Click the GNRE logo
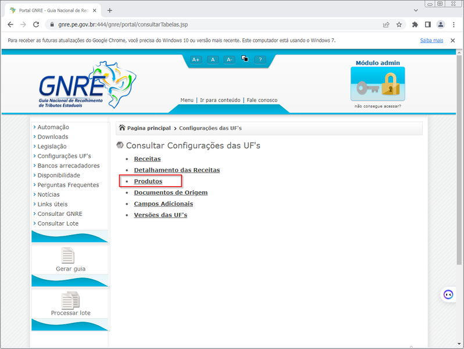 (87, 85)
